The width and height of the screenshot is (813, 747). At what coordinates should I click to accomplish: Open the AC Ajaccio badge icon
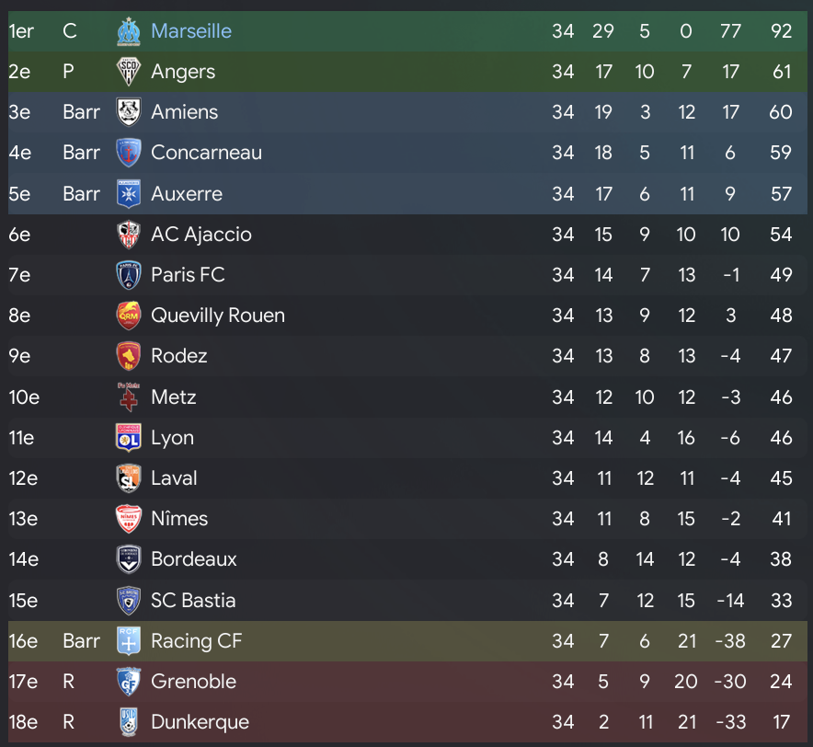(128, 235)
